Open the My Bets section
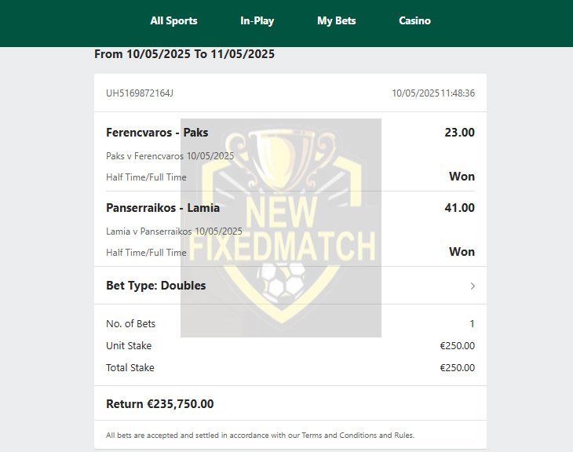The width and height of the screenshot is (573, 452). (x=336, y=21)
